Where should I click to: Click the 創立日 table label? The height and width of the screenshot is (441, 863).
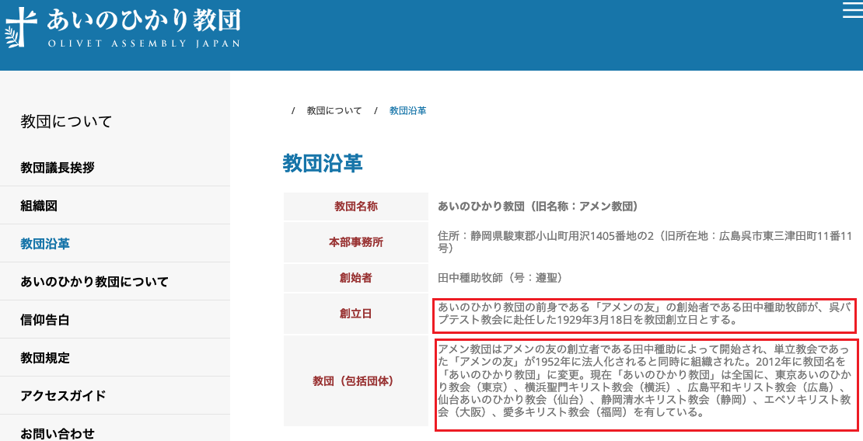355,314
